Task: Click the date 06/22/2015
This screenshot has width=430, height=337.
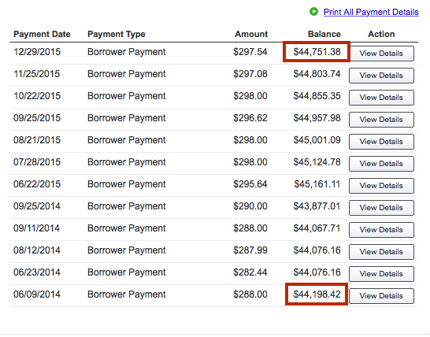Action: 37,184
